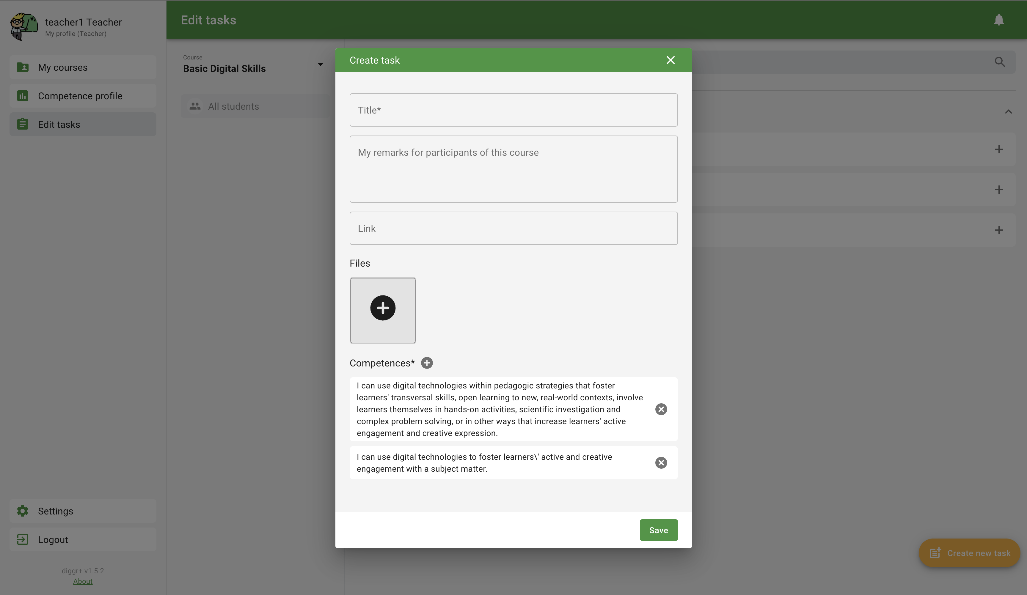This screenshot has height=595, width=1027.
Task: Add a competence with plus icon
Action: pos(427,363)
